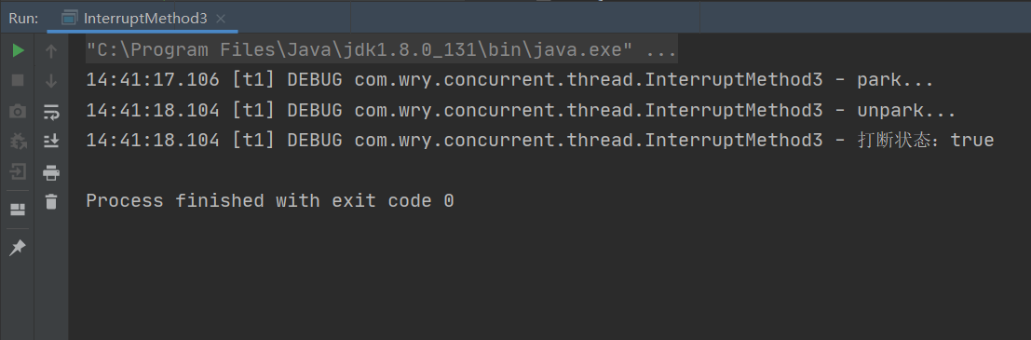
Task: Toggle scroll to end of console
Action: click(x=51, y=142)
